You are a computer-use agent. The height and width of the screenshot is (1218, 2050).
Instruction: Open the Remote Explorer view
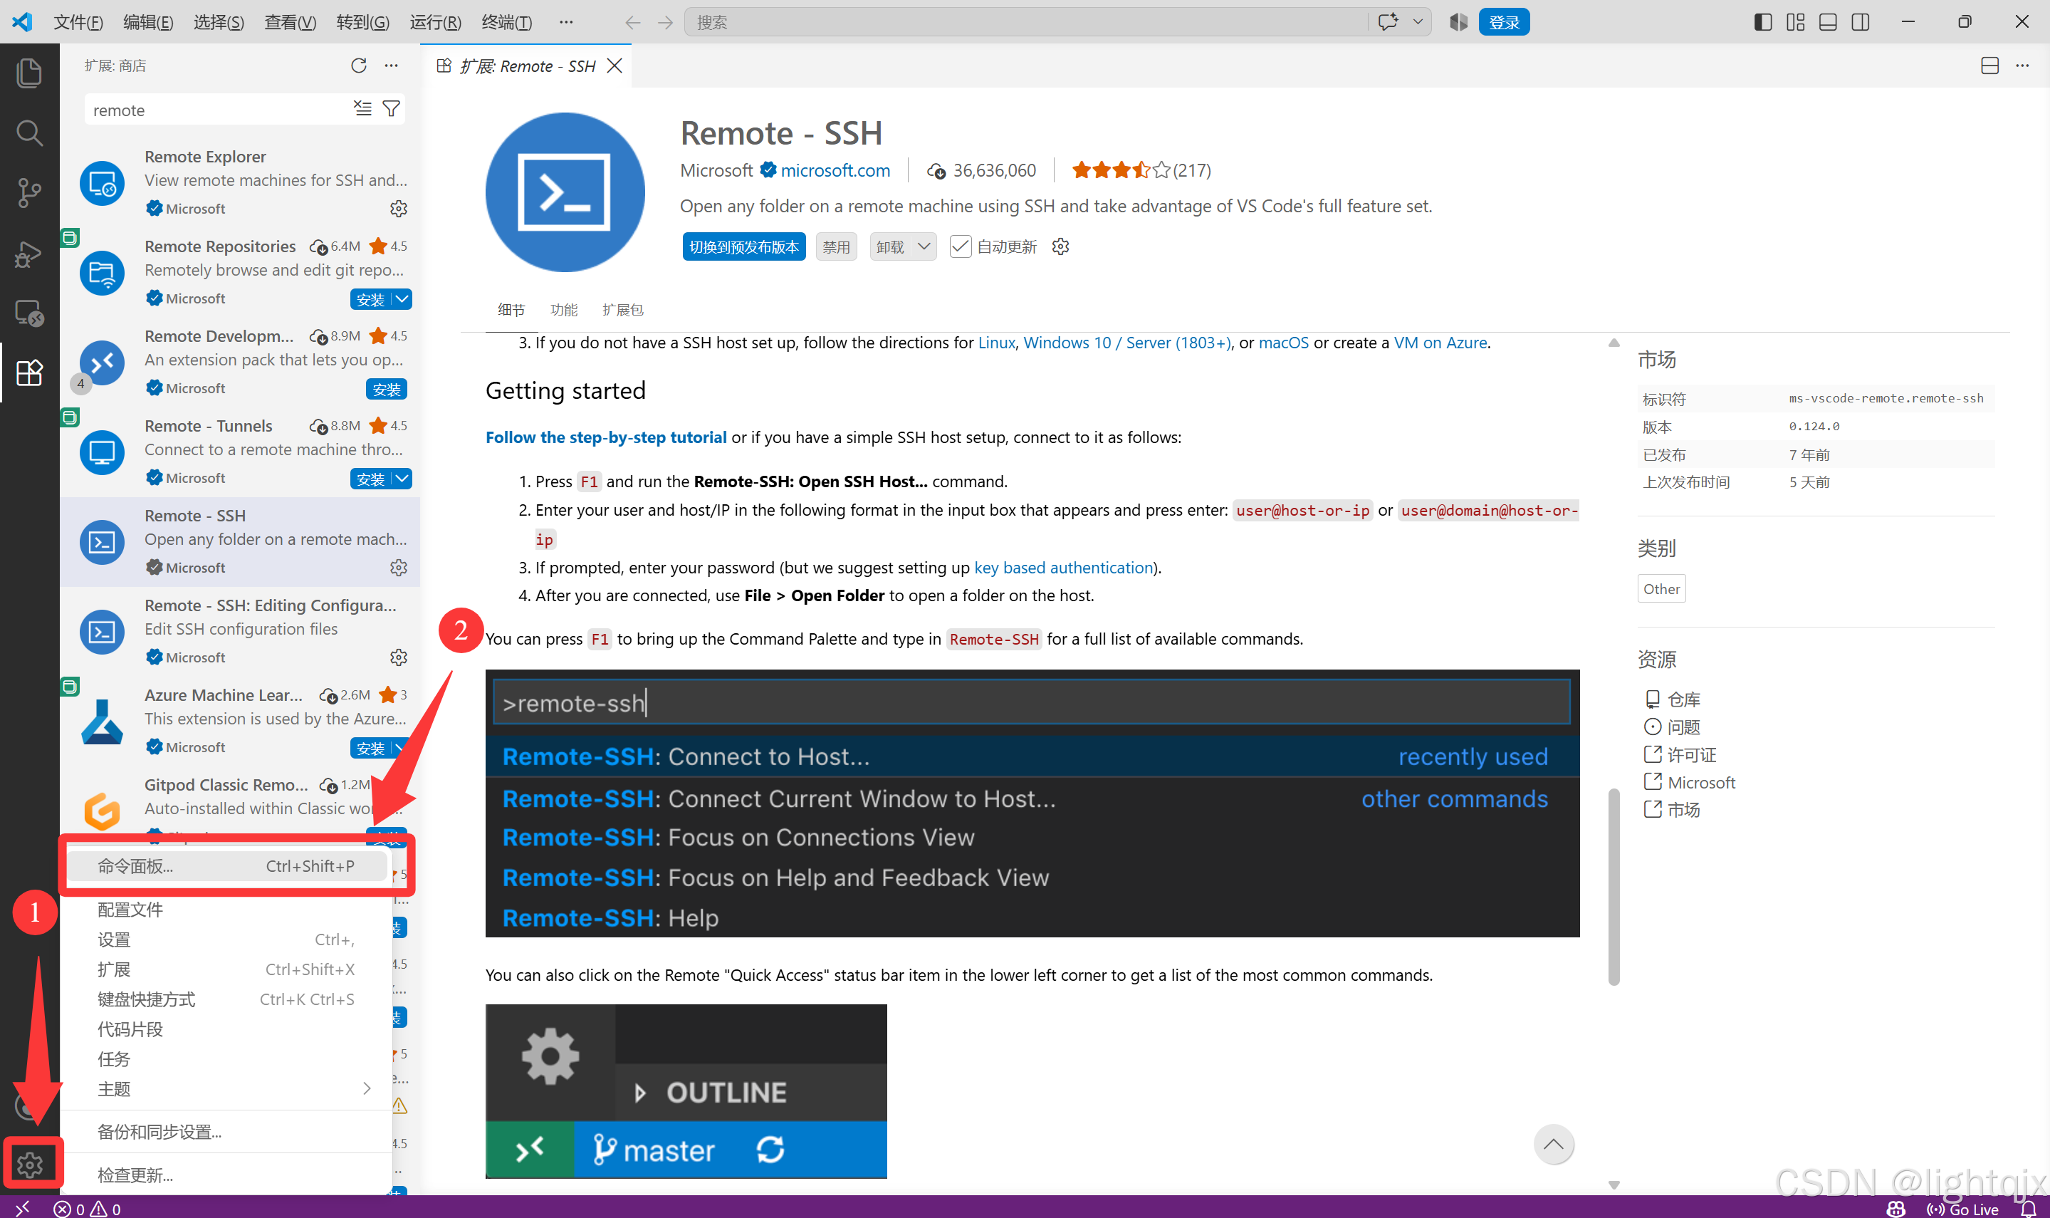coord(29,313)
